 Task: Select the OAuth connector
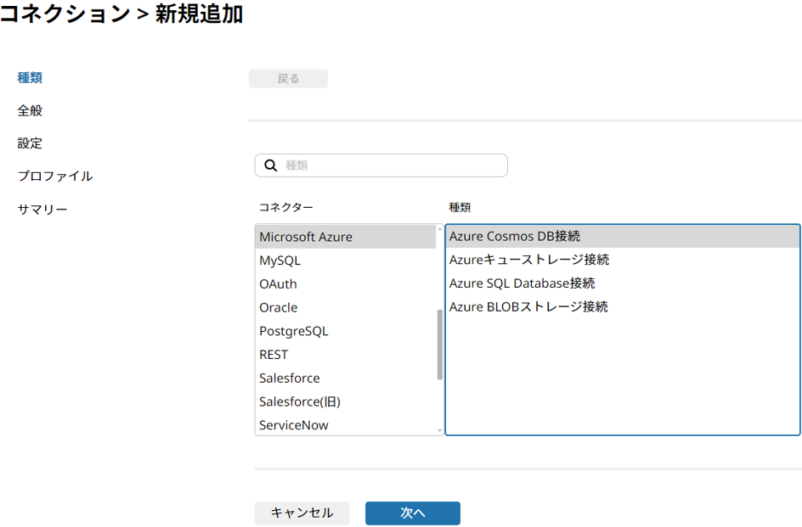point(279,284)
